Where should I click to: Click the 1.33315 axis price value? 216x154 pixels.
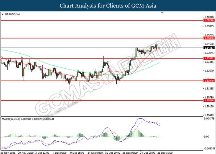[209, 62]
